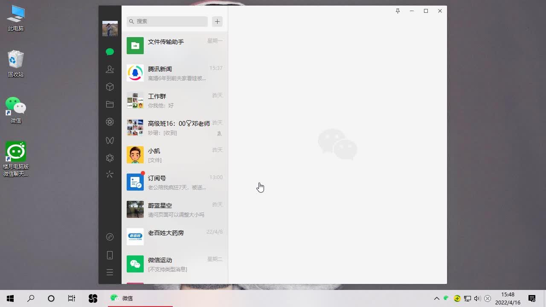
Task: Click the 工作群 group avatar
Action: tap(135, 100)
